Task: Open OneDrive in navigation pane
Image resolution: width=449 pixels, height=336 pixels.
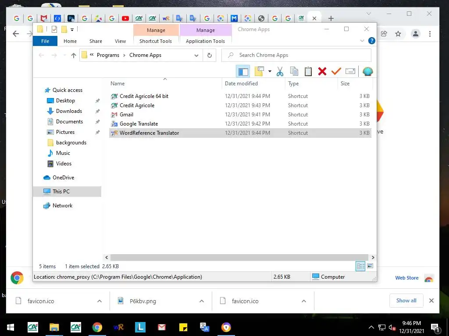Action: point(63,178)
